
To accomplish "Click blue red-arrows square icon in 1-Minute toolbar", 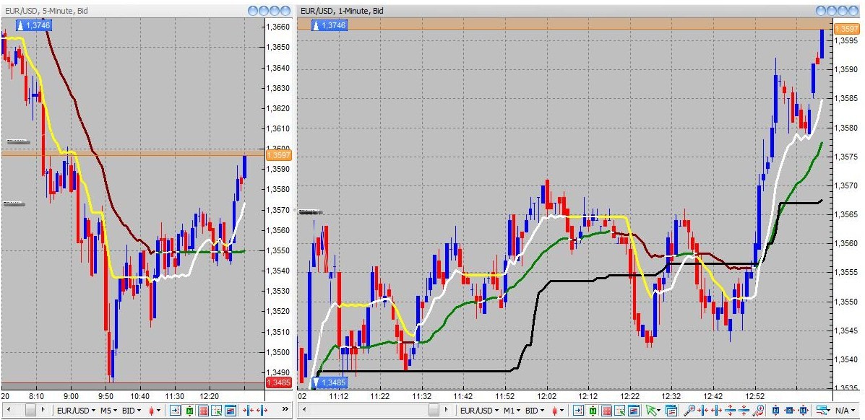I will click(x=804, y=410).
